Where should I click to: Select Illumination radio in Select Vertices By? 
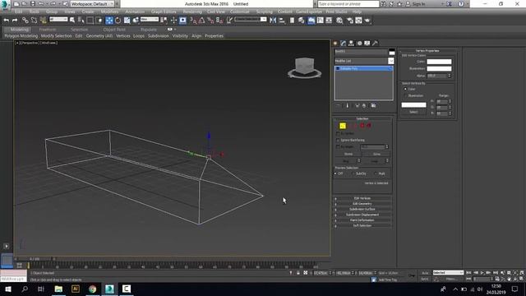click(x=405, y=95)
